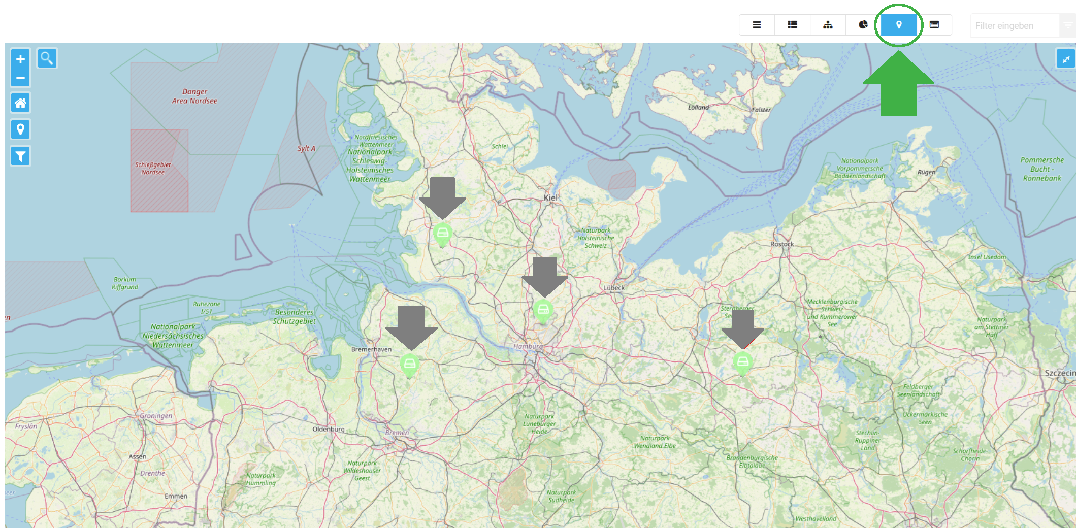Image resolution: width=1076 pixels, height=528 pixels.
Task: Switch to the detailed list view
Action: pyautogui.click(x=792, y=25)
